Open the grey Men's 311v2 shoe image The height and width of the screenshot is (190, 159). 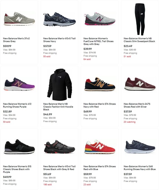pos(19,19)
